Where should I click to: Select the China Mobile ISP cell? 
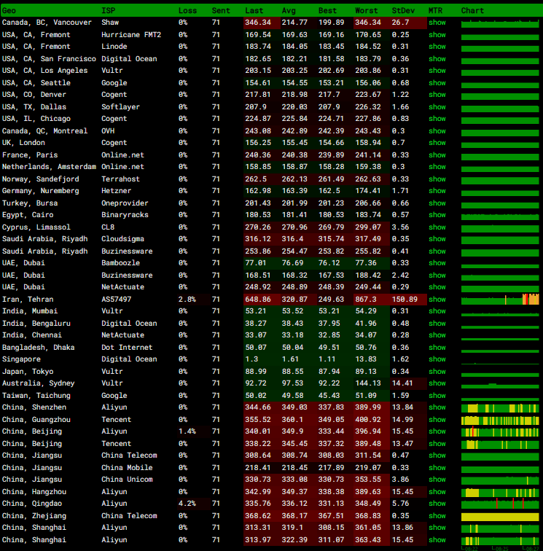127,468
